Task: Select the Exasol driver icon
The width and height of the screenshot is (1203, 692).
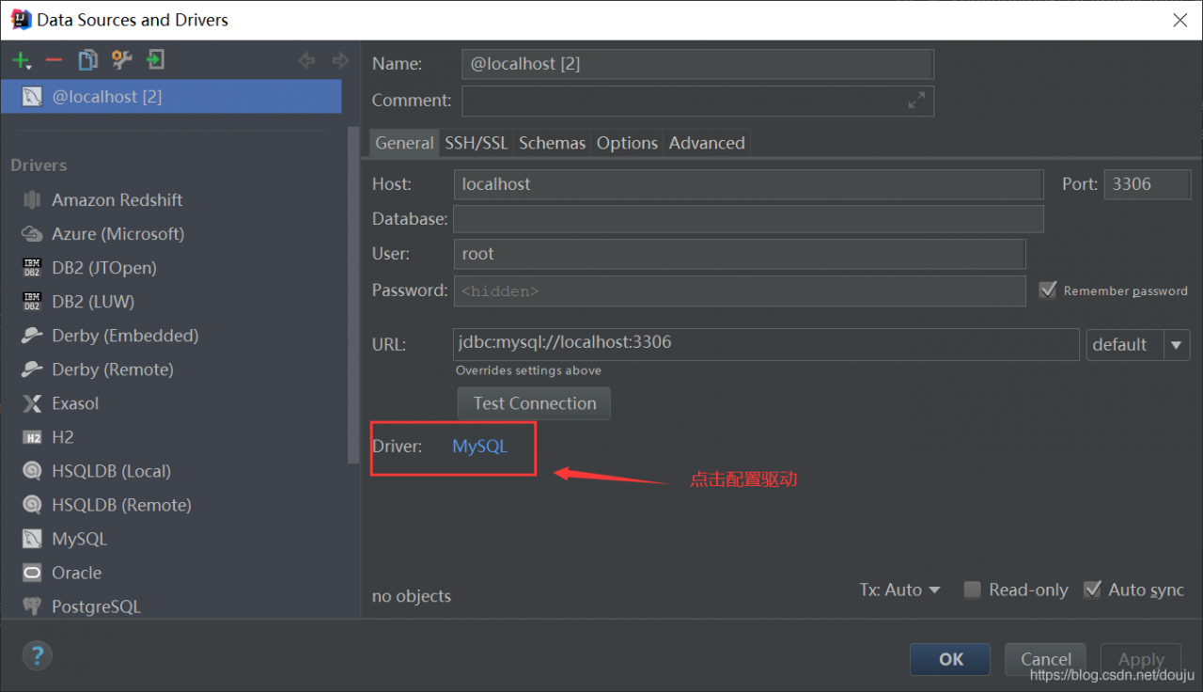Action: click(32, 403)
